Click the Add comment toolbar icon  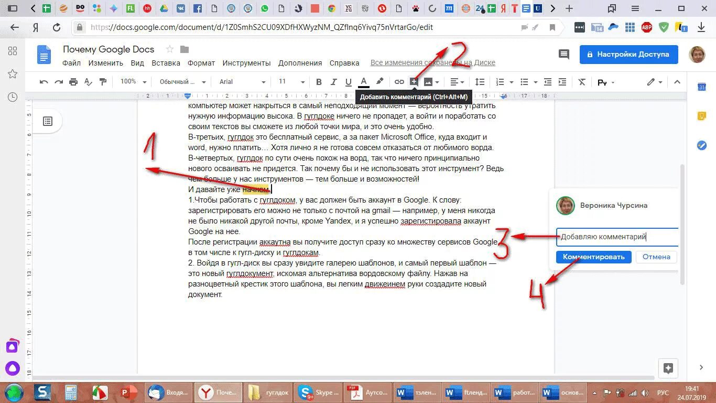point(414,82)
